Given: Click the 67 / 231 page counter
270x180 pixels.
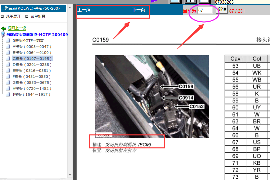Looking at the screenshot, I should click(237, 11).
